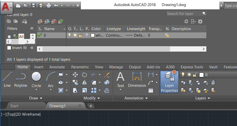
Task: Open layer settings gear
Action: coord(200,22)
